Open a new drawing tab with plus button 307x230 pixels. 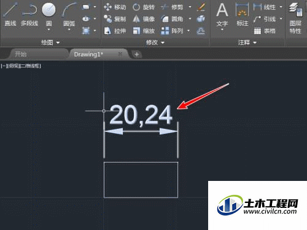tap(136, 55)
